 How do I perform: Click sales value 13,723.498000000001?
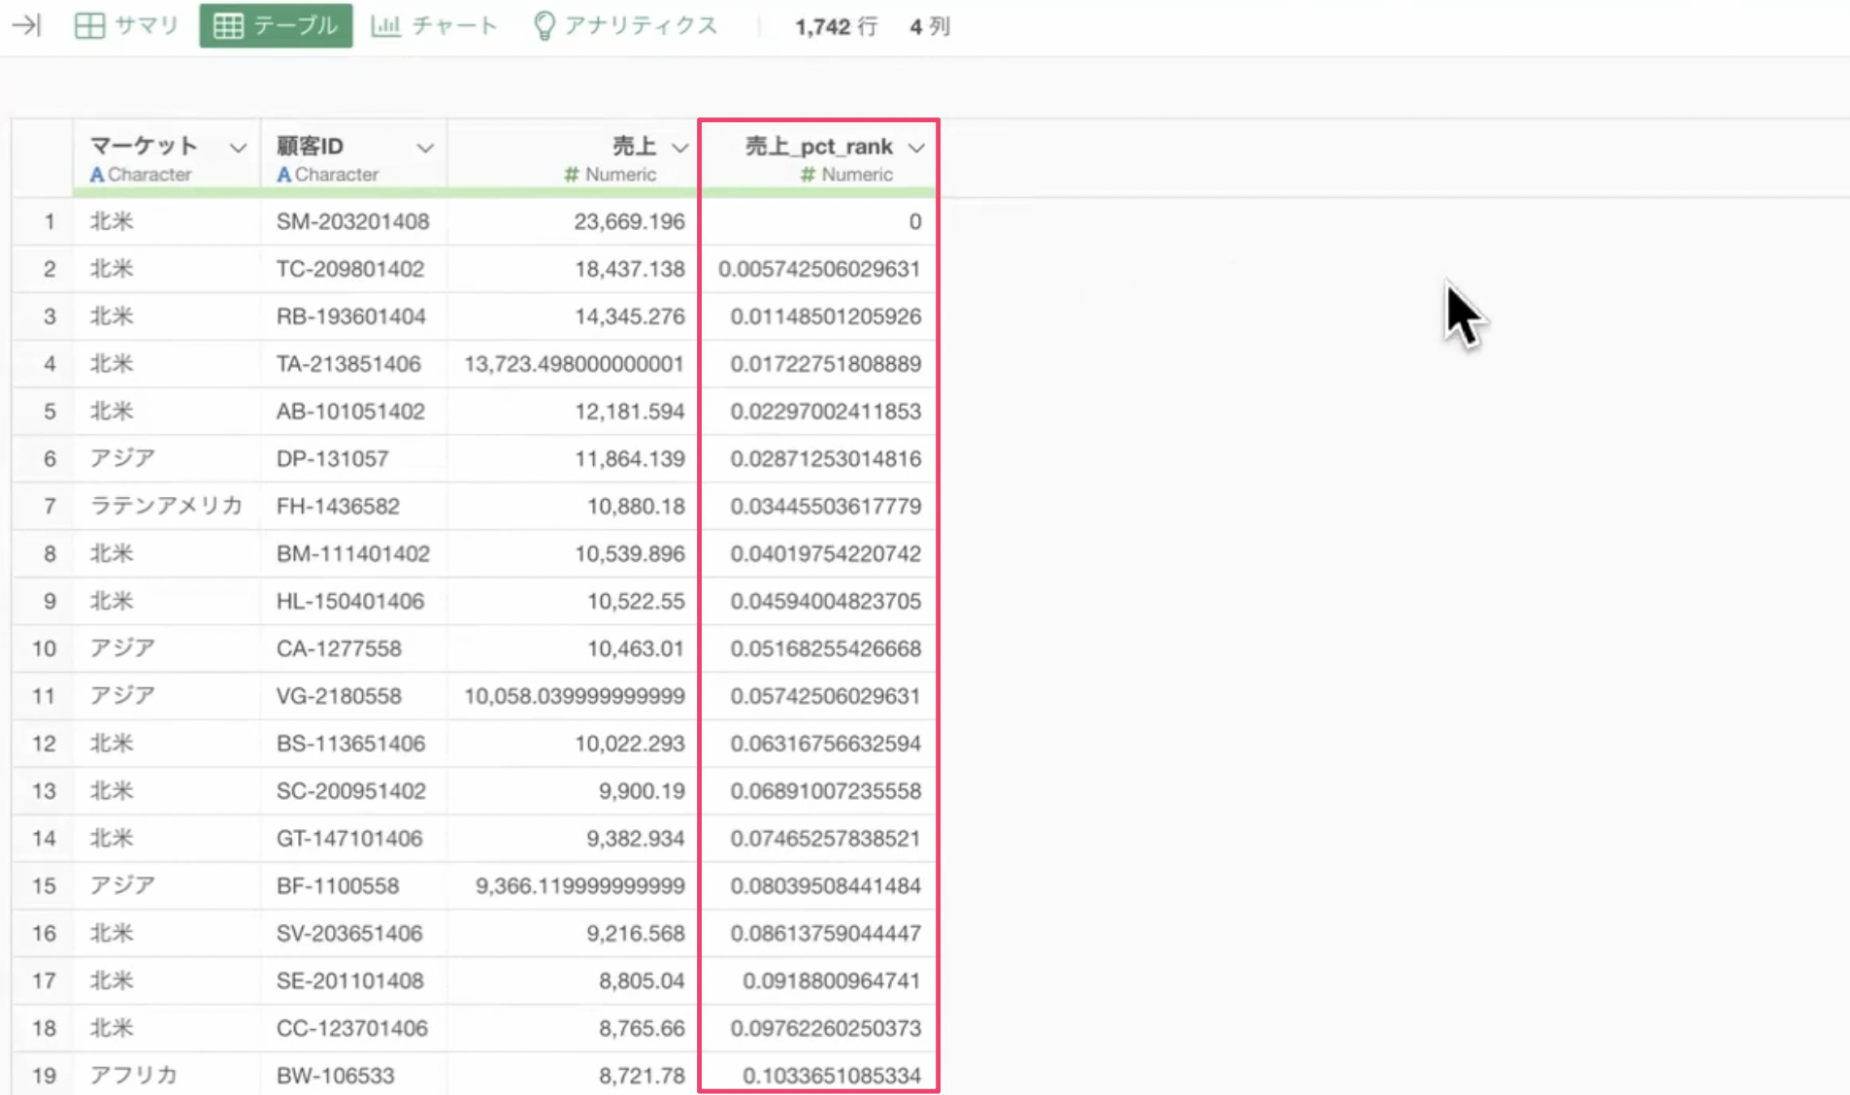coord(574,364)
